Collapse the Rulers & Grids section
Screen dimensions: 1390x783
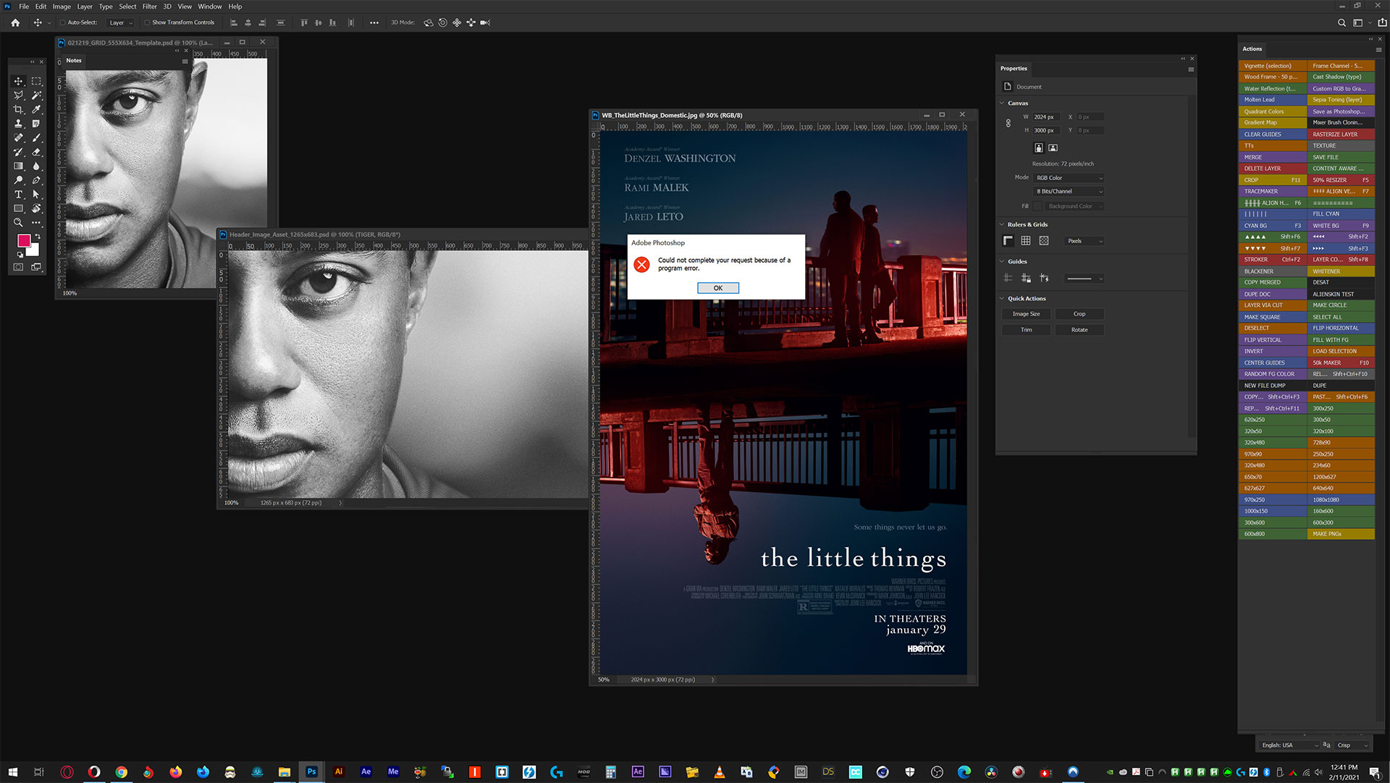click(1003, 225)
